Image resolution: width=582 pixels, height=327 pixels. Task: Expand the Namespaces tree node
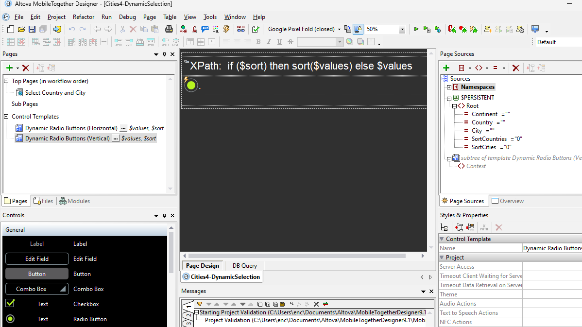[449, 87]
